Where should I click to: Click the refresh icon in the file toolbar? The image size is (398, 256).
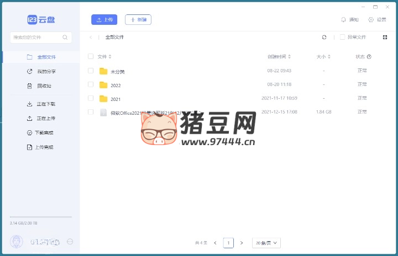tap(324, 37)
